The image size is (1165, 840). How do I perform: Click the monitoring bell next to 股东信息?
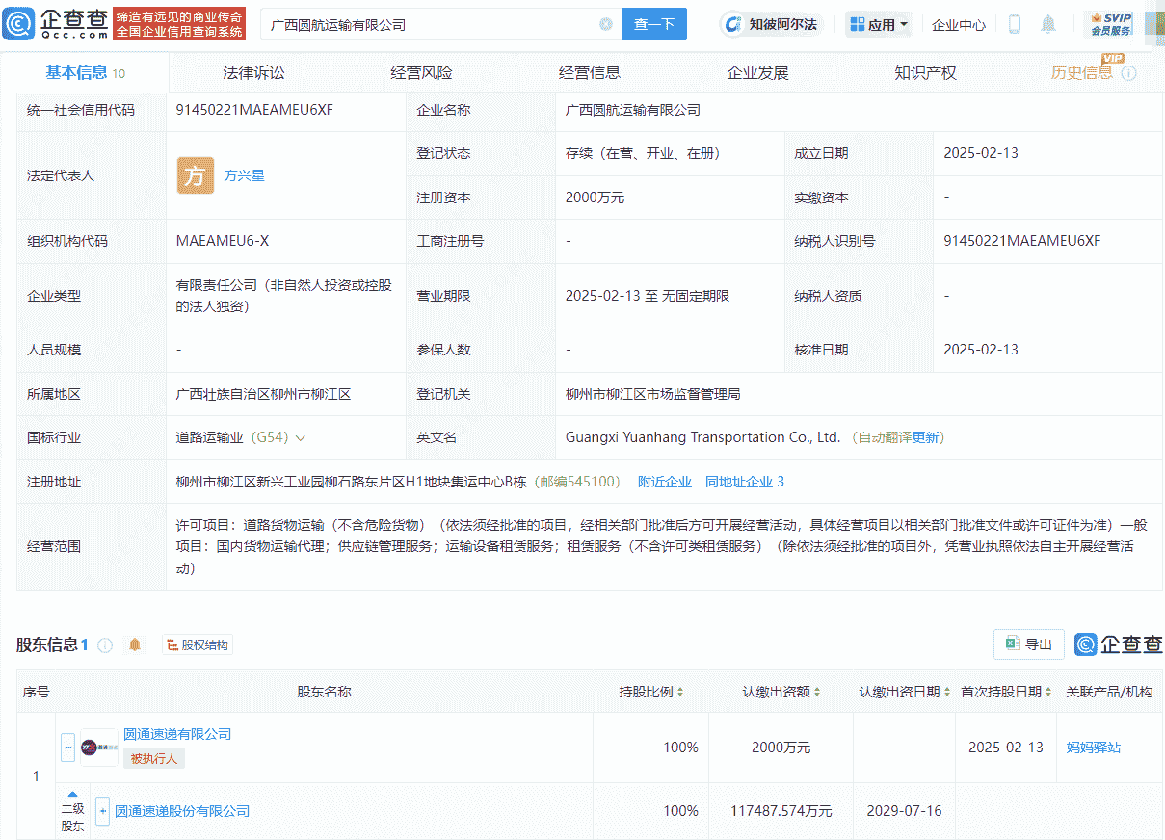click(x=135, y=644)
